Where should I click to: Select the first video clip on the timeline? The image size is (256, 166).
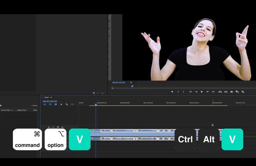click(x=95, y=130)
